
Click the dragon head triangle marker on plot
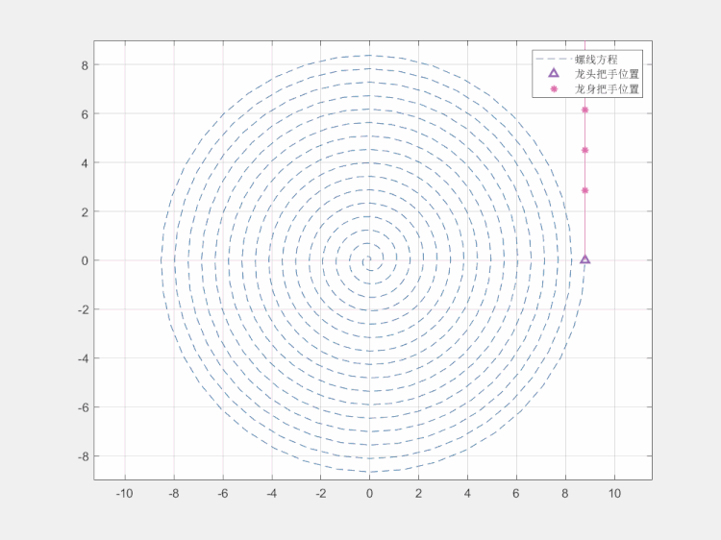[x=584, y=259]
